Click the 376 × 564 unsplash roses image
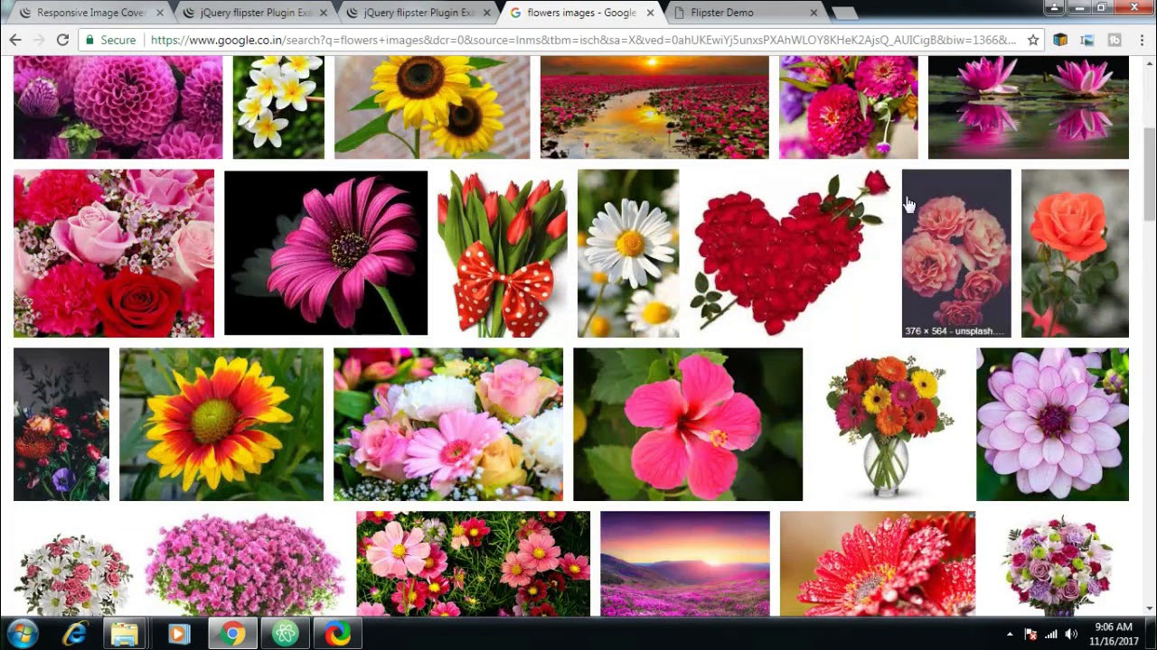 (956, 253)
